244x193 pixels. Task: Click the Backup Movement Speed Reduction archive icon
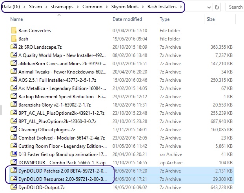pyautogui.click(x=14, y=96)
